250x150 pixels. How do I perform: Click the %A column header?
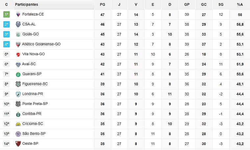click(x=240, y=5)
